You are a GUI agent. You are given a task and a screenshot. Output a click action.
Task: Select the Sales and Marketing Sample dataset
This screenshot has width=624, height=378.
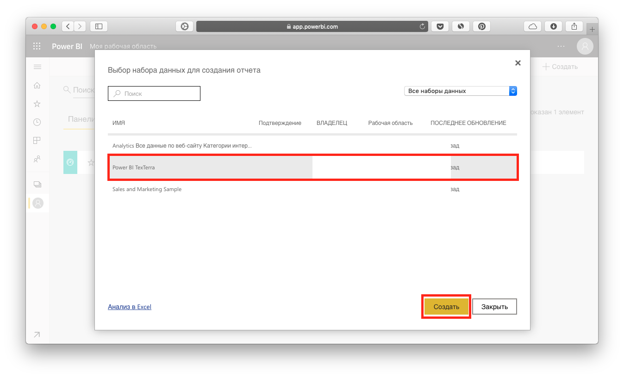[x=312, y=189]
